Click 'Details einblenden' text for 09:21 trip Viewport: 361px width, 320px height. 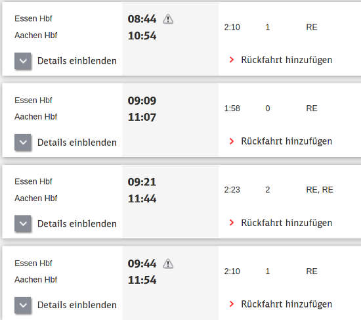point(77,223)
